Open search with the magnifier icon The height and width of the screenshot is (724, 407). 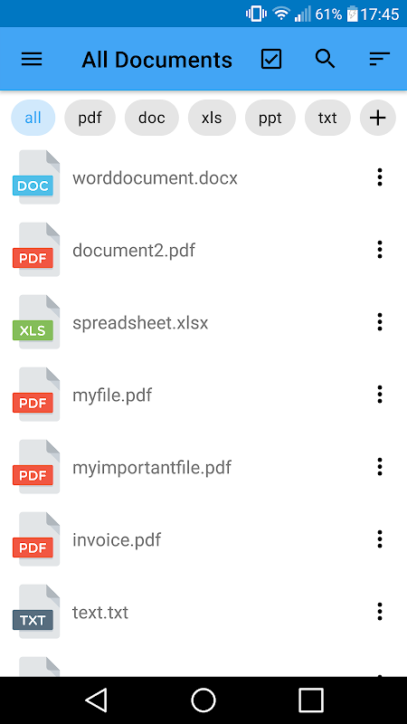(x=326, y=59)
